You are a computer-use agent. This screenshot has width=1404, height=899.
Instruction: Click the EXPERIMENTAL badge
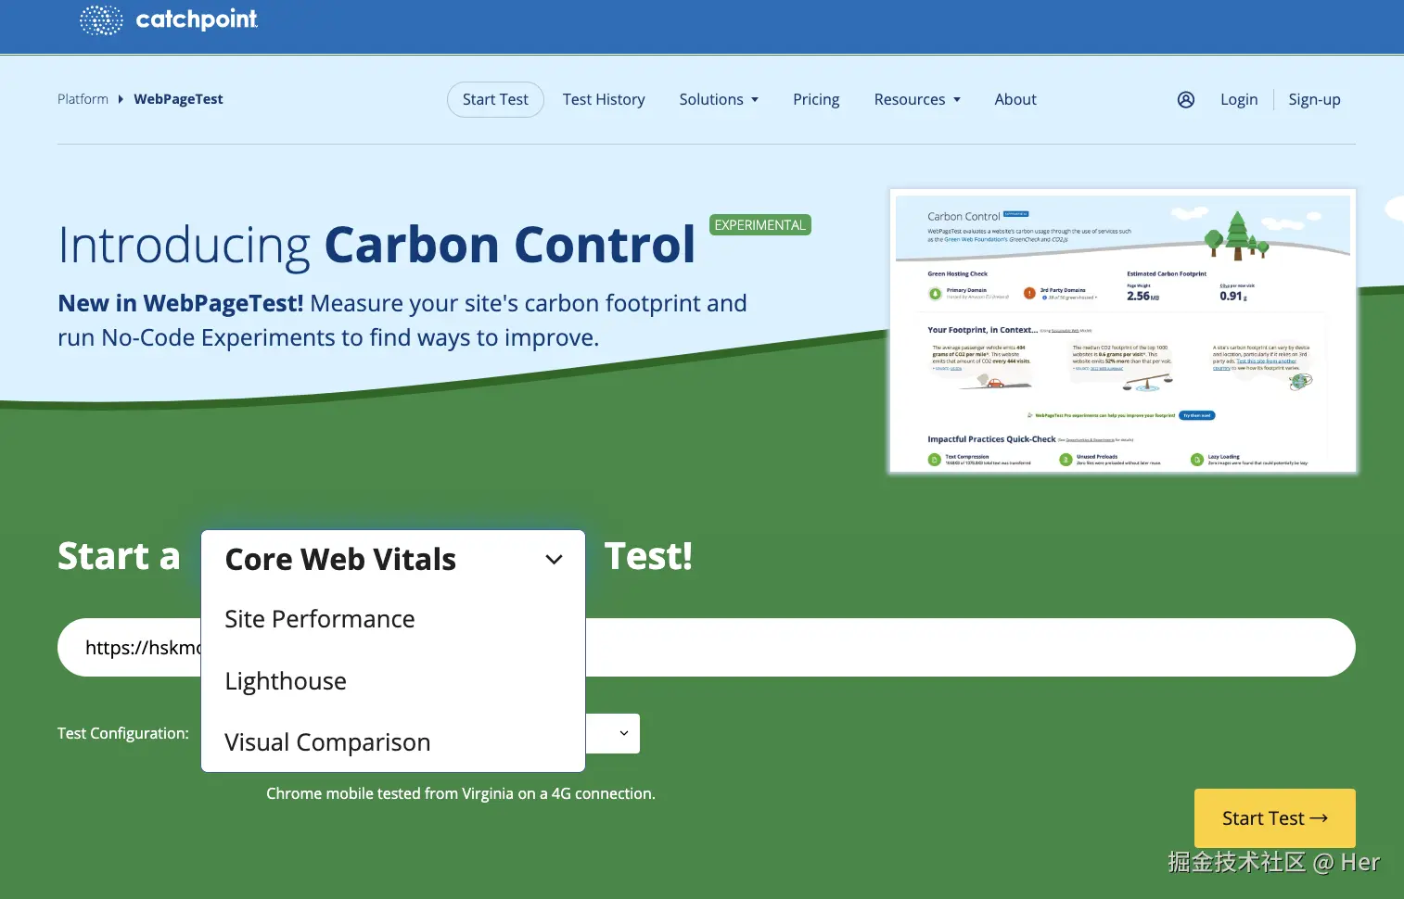tap(760, 225)
